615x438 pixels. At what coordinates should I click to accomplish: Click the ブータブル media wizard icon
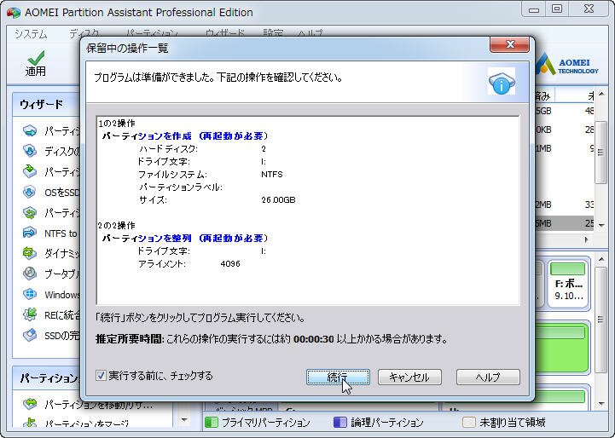[x=30, y=274]
